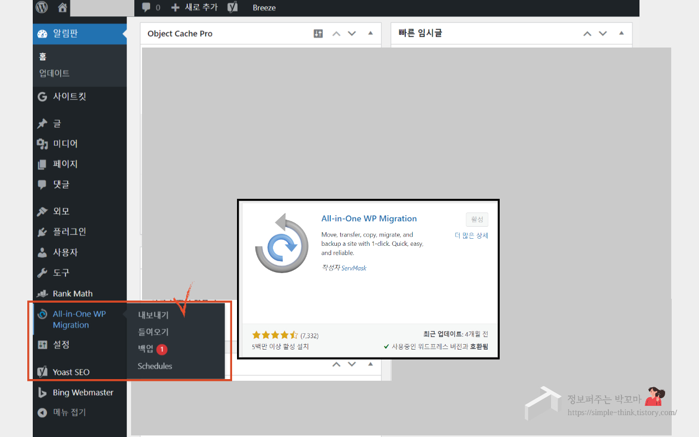Move Object Cache Pro widget down
699x437 pixels.
(x=352, y=34)
